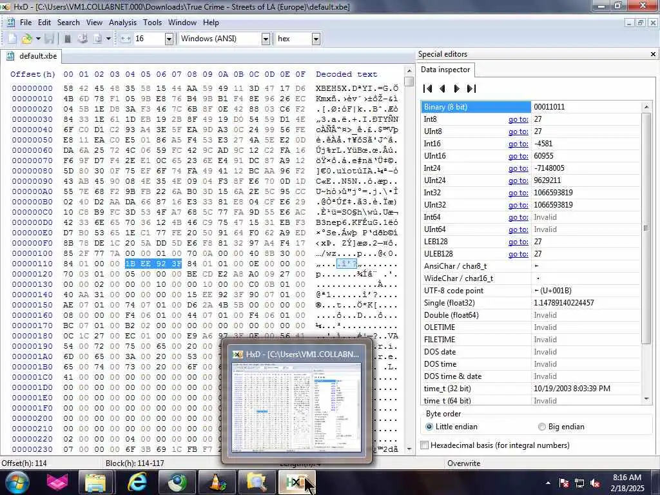660x495 pixels.
Task: Click the 'Offset(h): 114' status bar entry
Action: 24,463
